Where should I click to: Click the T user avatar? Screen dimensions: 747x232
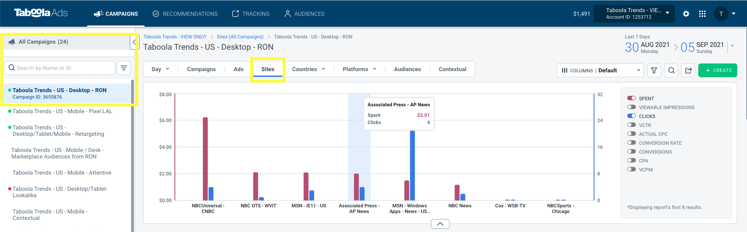(x=721, y=14)
